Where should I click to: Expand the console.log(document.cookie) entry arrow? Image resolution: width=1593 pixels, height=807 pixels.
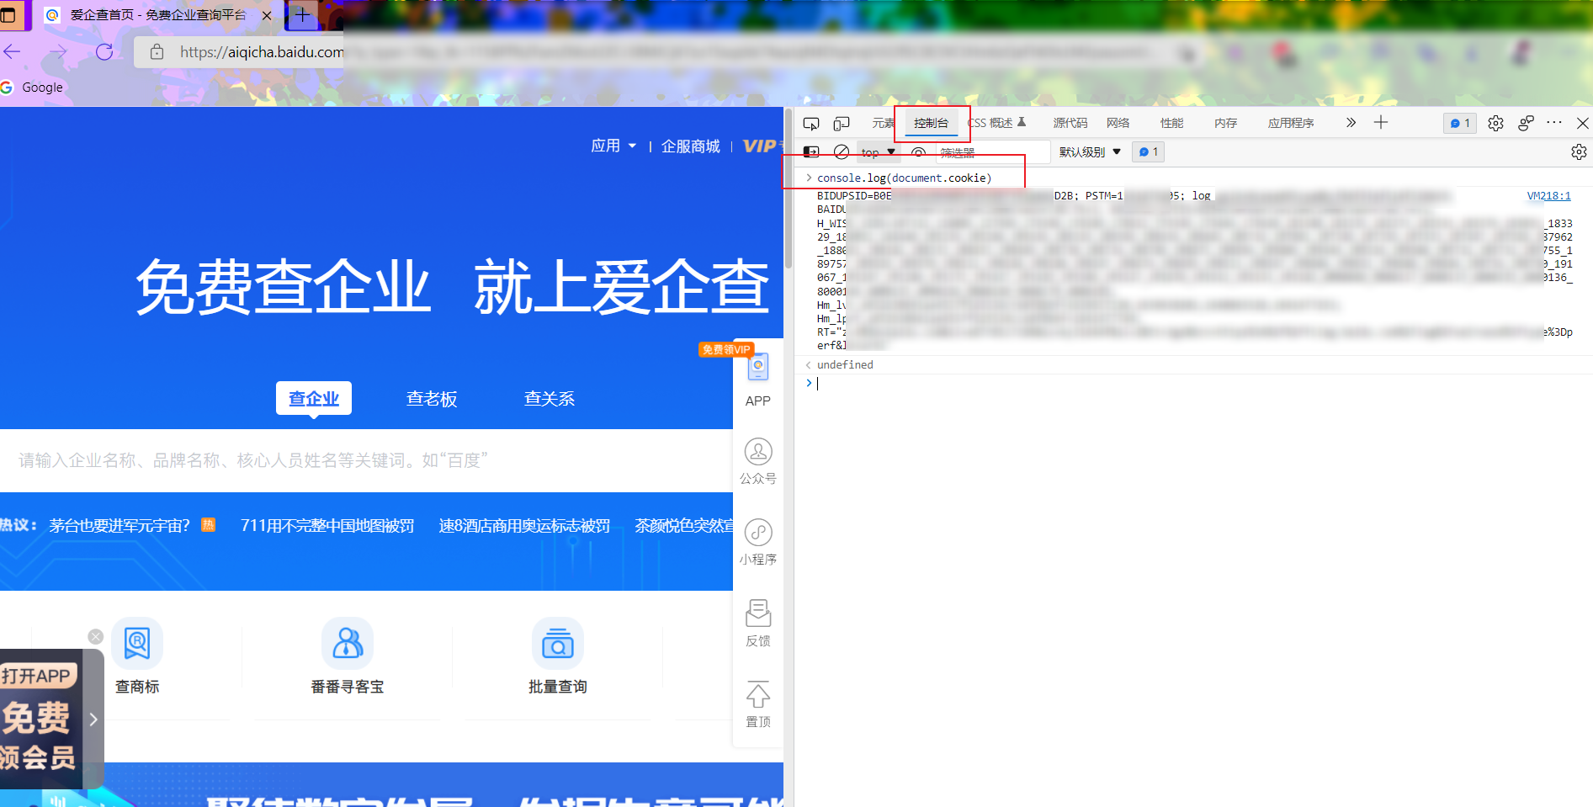pos(809,178)
